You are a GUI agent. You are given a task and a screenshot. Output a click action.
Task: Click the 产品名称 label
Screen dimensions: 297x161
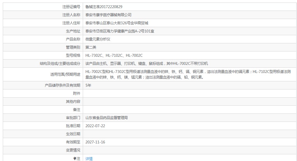tap(73, 39)
